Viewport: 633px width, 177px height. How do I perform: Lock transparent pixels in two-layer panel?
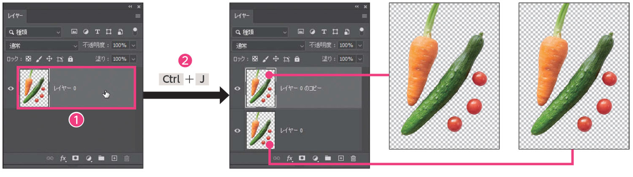tap(255, 59)
